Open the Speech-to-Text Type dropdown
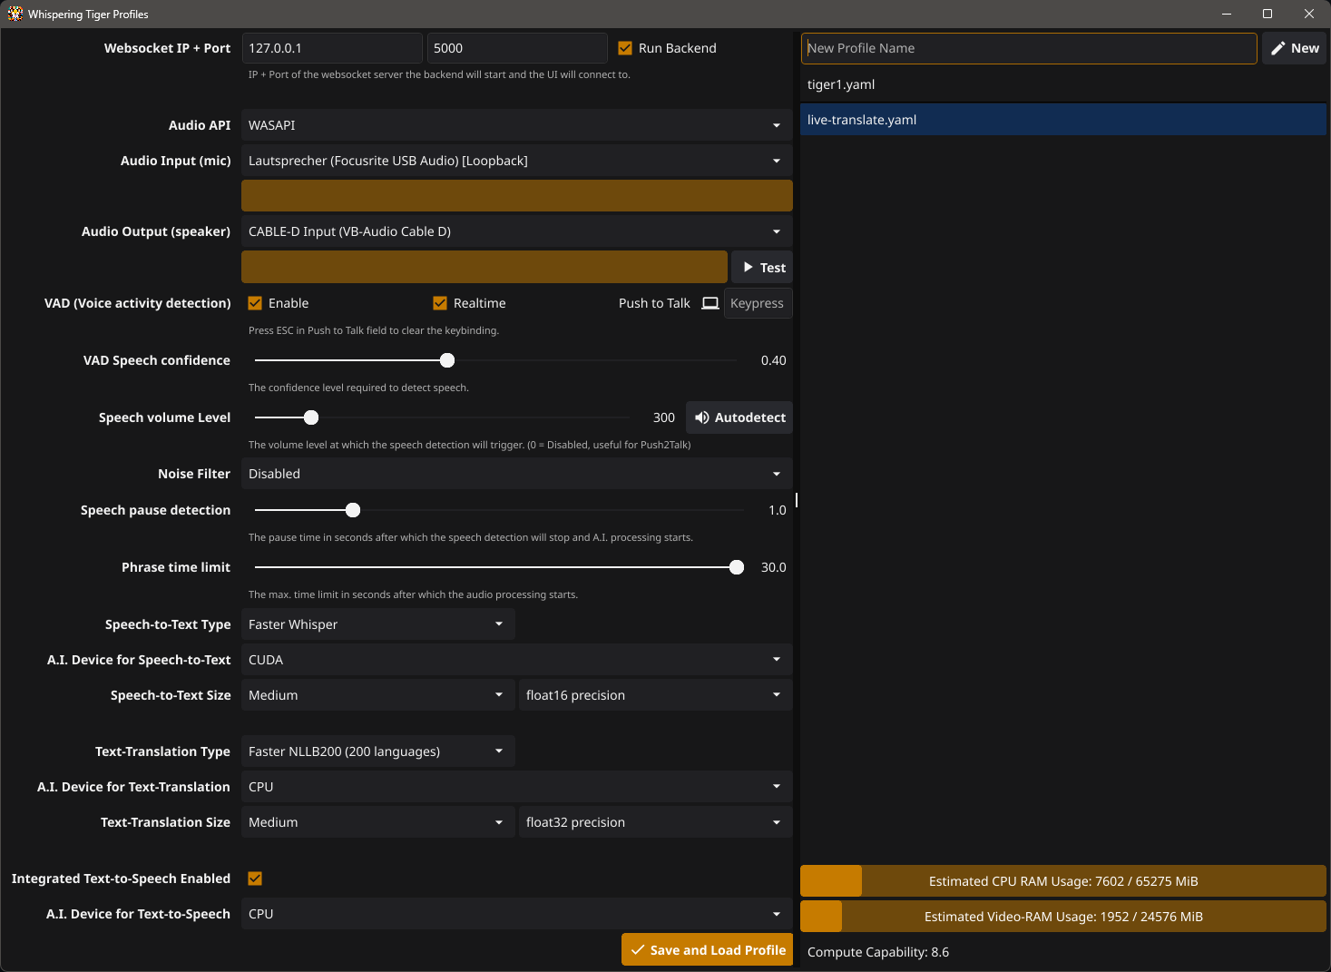Viewport: 1331px width, 972px height. [x=377, y=624]
